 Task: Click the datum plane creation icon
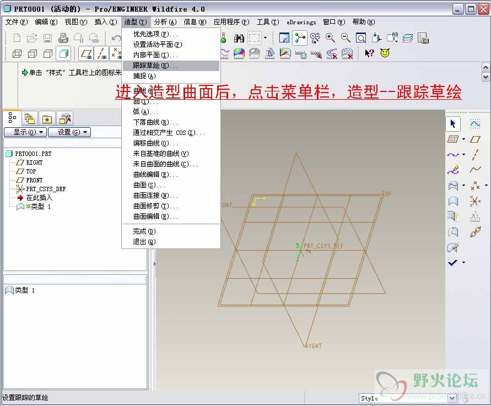click(476, 139)
